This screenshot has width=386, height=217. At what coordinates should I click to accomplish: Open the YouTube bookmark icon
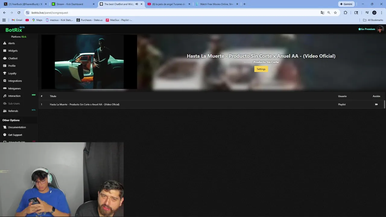pos(27,20)
